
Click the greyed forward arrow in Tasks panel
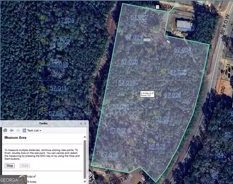(18, 130)
